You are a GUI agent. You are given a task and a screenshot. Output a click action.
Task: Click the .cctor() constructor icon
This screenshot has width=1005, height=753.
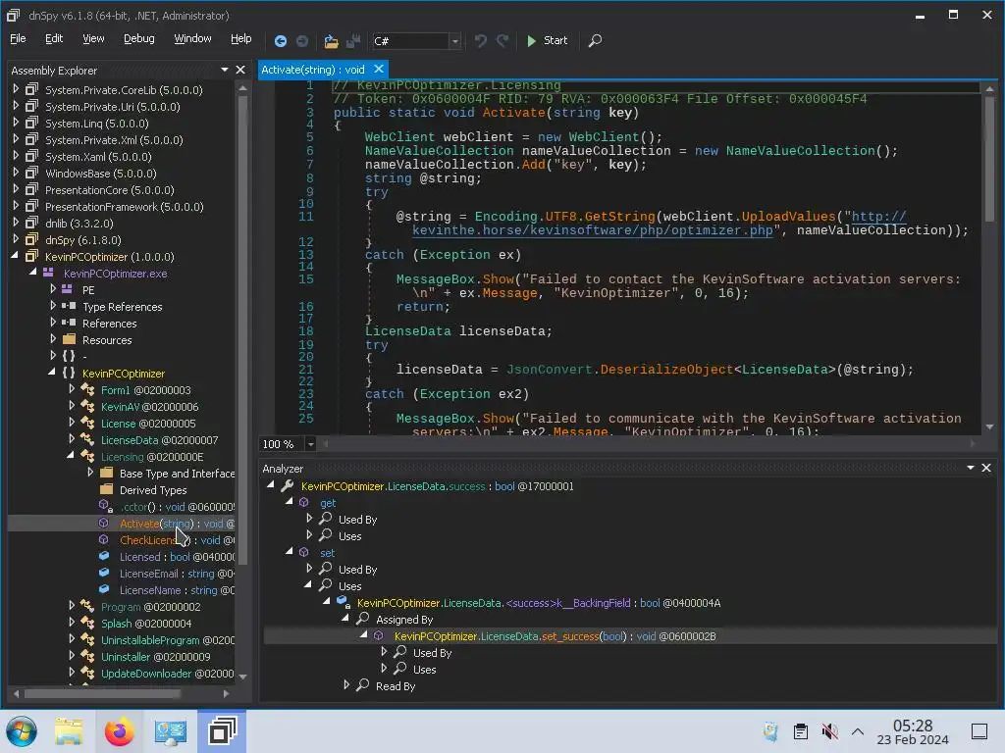[106, 506]
